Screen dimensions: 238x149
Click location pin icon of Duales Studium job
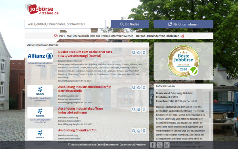point(144,52)
